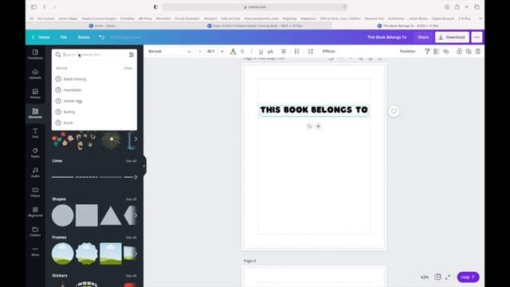510x287 pixels.
Task: Open the font family dropdown
Action: 170,51
